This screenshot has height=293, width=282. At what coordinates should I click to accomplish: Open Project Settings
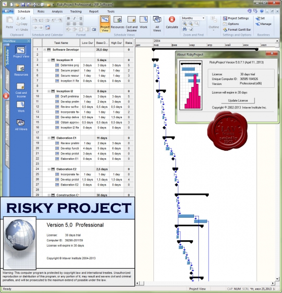click(236, 18)
